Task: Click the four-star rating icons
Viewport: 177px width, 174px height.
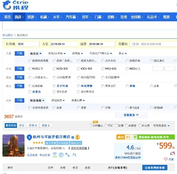Action: [x=38, y=143]
